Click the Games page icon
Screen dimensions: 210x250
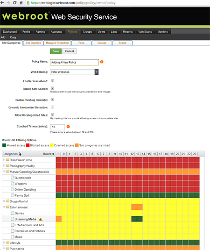(x=13, y=213)
